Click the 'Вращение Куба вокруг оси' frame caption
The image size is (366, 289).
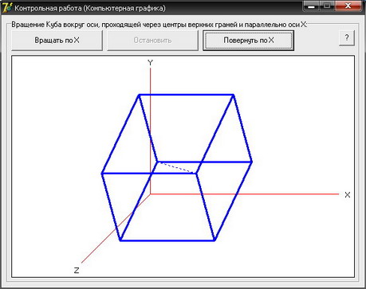159,25
